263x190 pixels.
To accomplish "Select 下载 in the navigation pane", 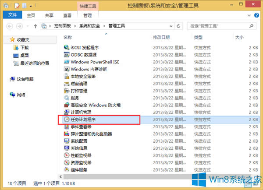I will click(25, 48).
